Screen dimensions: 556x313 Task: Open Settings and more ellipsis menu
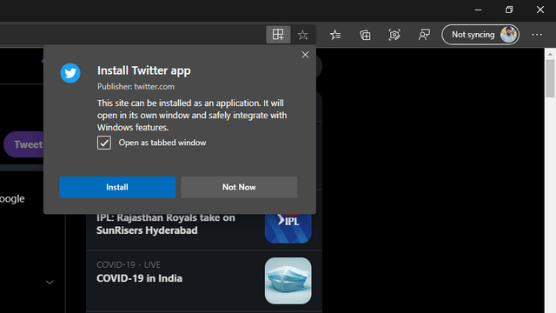pos(537,35)
